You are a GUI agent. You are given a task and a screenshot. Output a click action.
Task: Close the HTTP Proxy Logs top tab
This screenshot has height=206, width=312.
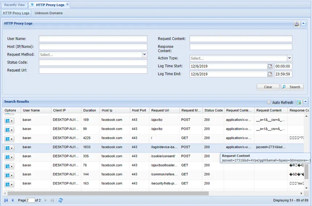[67, 4]
